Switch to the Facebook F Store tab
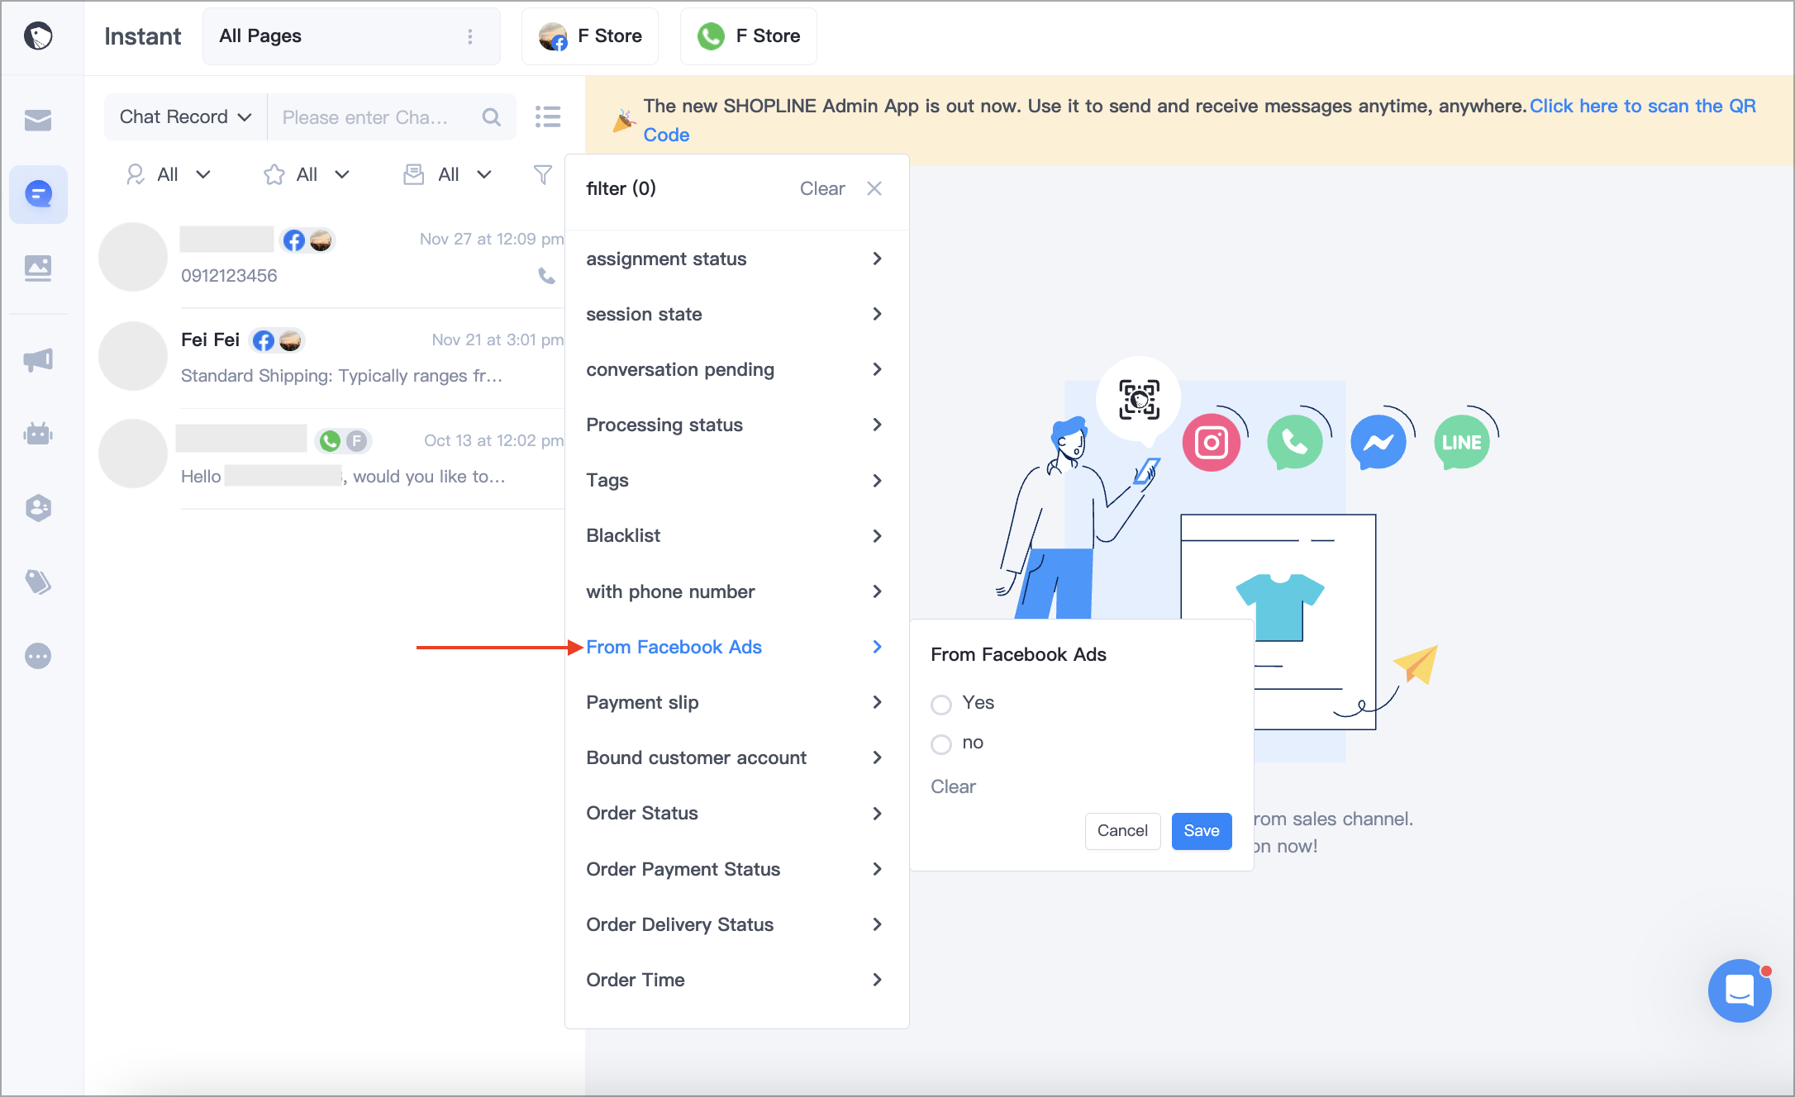This screenshot has width=1795, height=1097. 590,36
